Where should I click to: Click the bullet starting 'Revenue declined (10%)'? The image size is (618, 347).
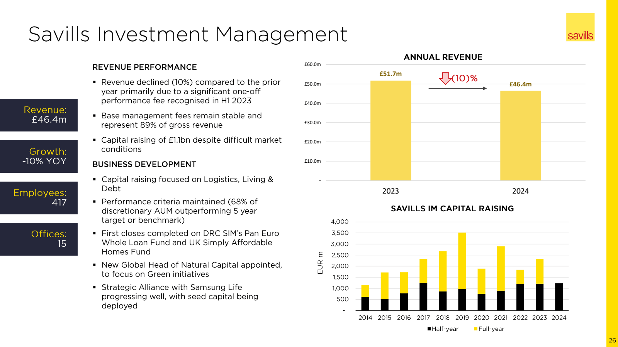coord(191,91)
